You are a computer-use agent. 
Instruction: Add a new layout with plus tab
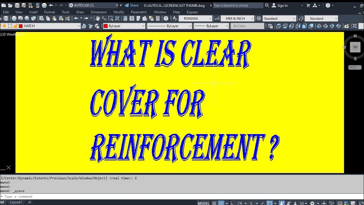click(29, 202)
